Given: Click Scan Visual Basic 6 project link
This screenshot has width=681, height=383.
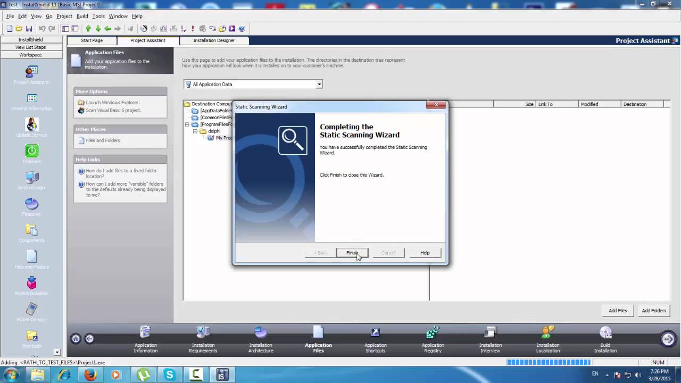Looking at the screenshot, I should click(x=113, y=110).
